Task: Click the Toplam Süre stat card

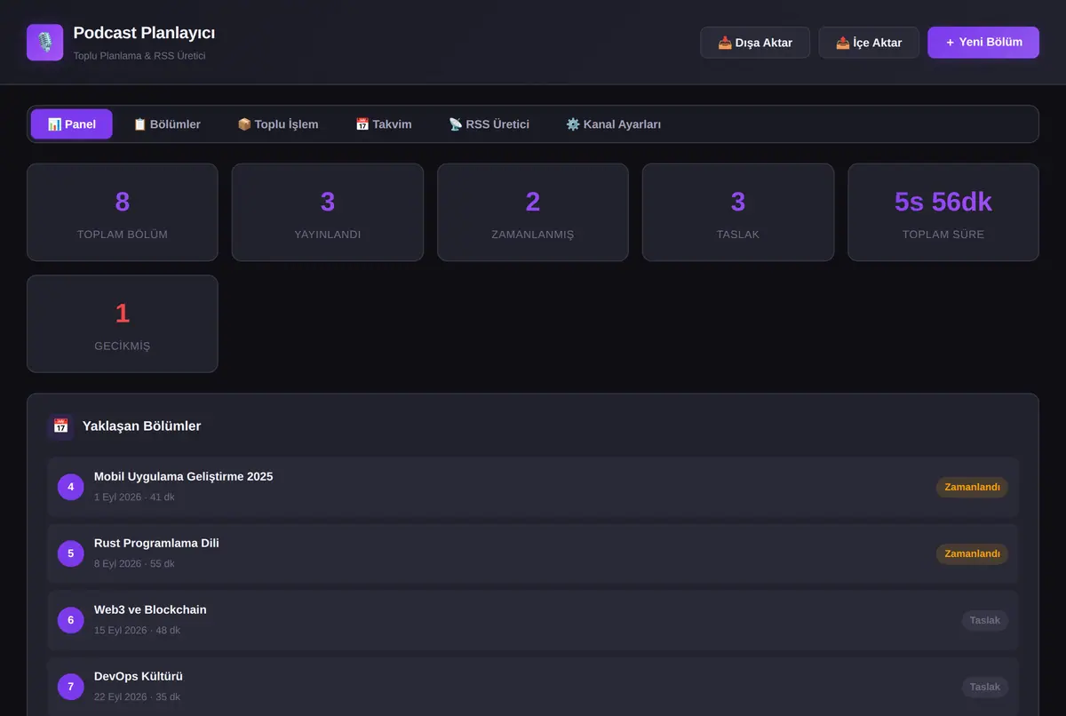Action: coord(943,212)
